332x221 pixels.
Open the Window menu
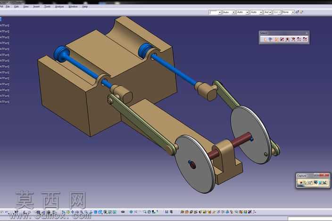tap(73, 7)
